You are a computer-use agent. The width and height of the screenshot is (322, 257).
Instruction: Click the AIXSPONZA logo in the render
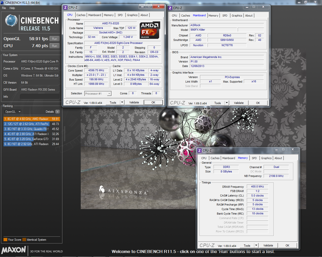point(123,191)
